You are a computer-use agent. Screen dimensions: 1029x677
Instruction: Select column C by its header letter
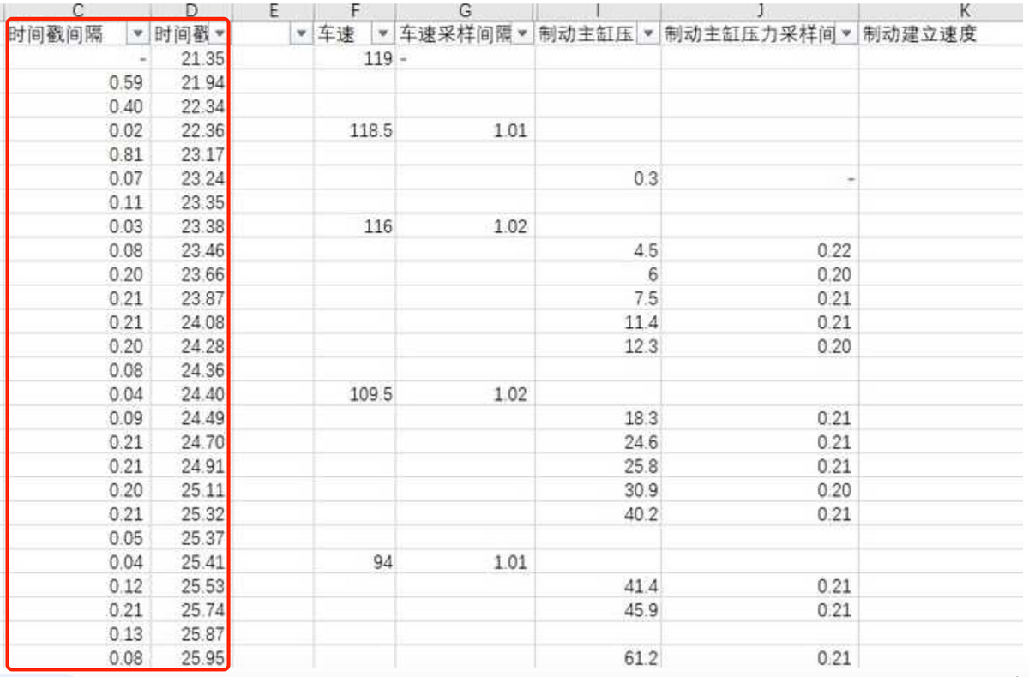click(78, 10)
